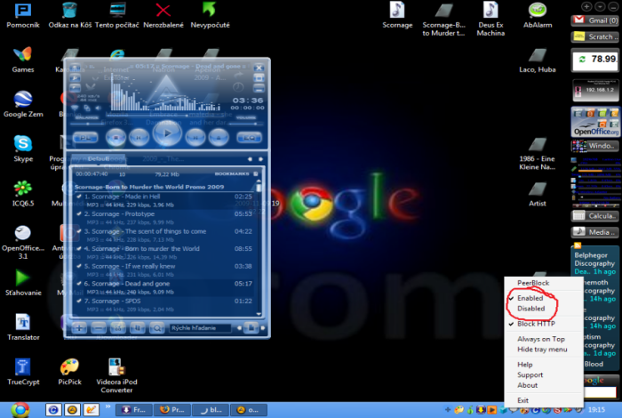Screen dimensions: 622x418
Task: Open the Gmail (0) sidebar gadget
Action: (595, 20)
